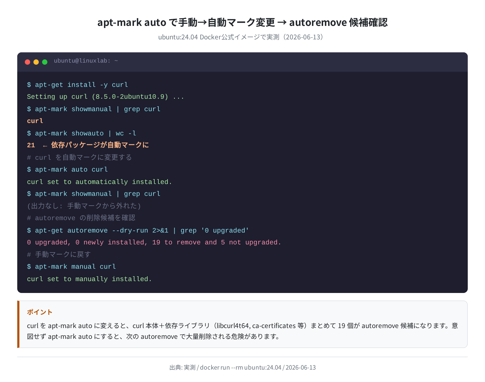
Task: Select the line apt-get install -y curl
Action: [x=78, y=85]
